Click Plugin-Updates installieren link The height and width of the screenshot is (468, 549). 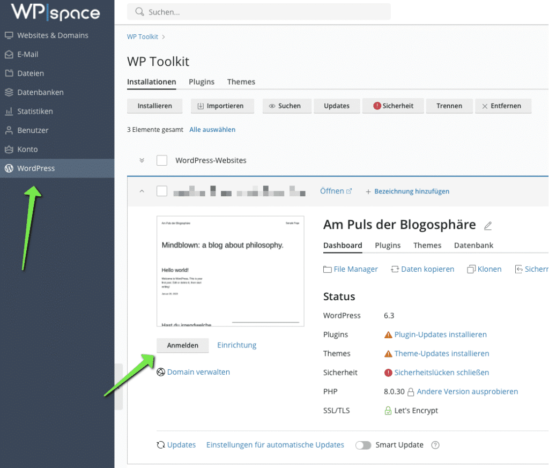point(441,335)
